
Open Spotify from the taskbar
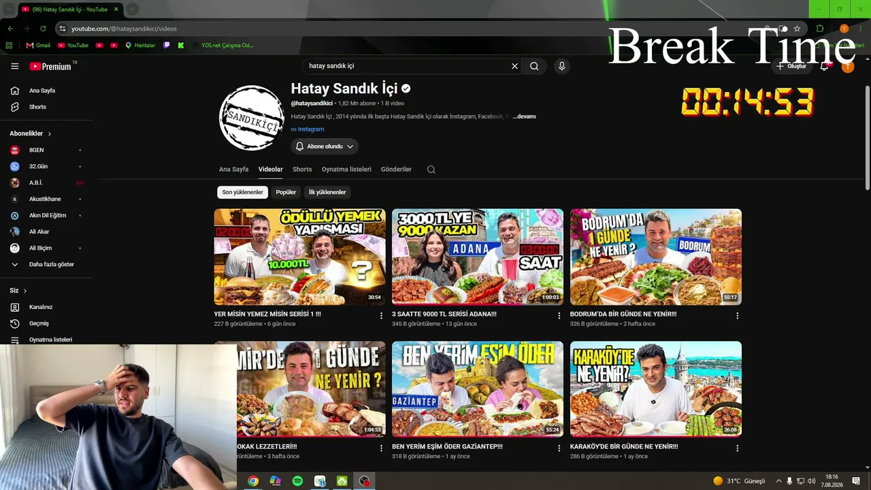click(x=297, y=481)
